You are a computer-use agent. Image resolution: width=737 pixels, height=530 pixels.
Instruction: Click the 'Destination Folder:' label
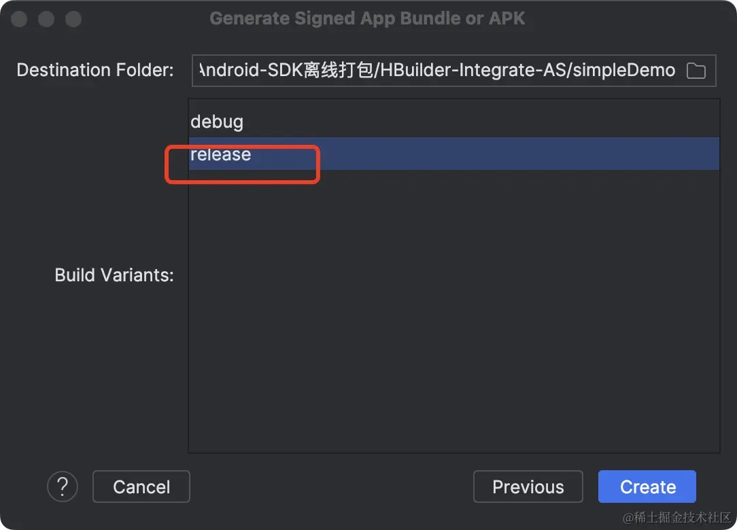pyautogui.click(x=95, y=70)
